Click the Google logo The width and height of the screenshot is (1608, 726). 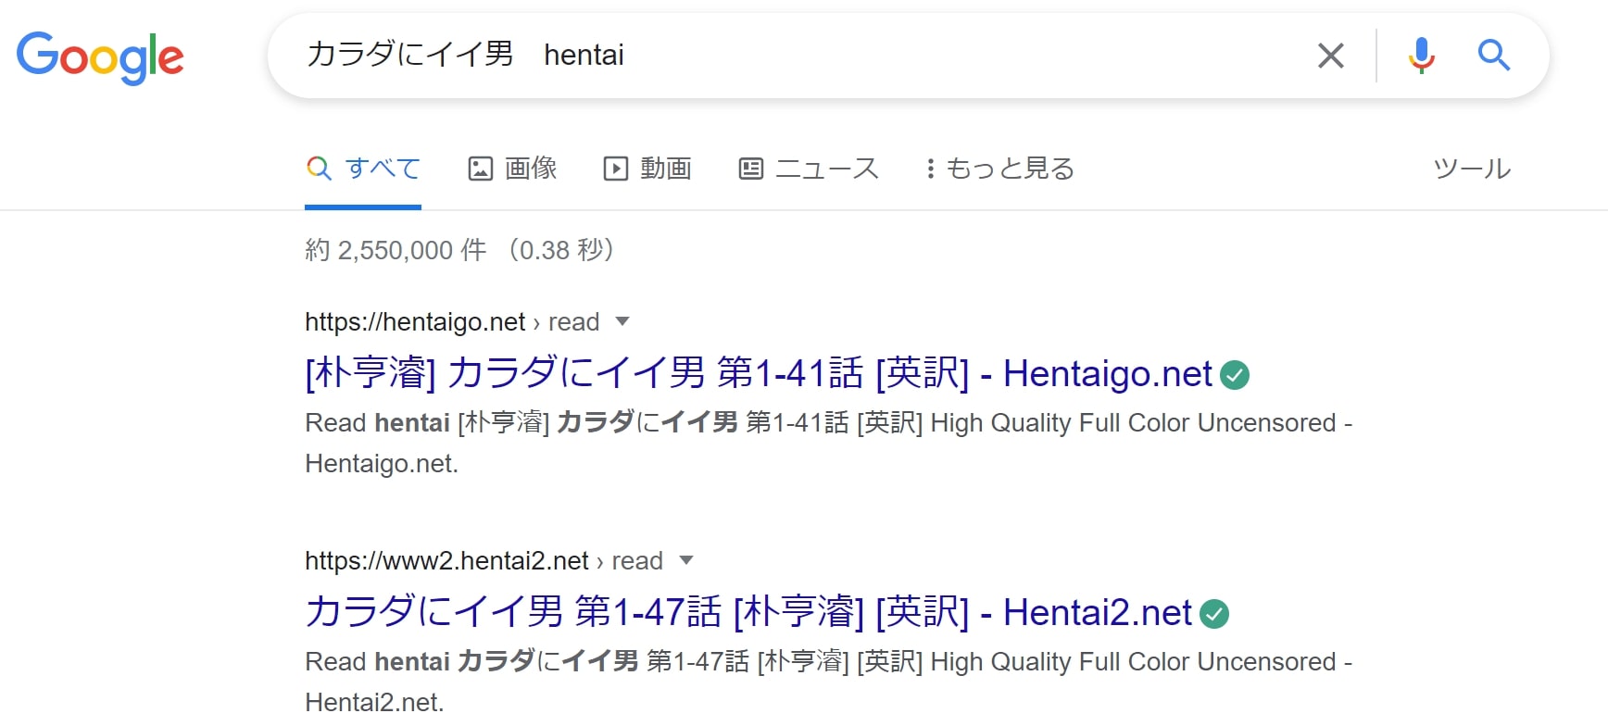point(100,57)
